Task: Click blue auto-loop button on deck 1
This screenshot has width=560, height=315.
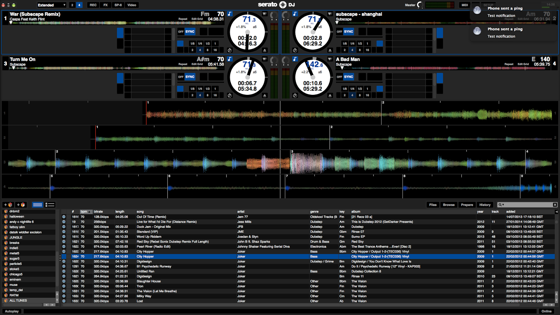Action: click(x=180, y=44)
